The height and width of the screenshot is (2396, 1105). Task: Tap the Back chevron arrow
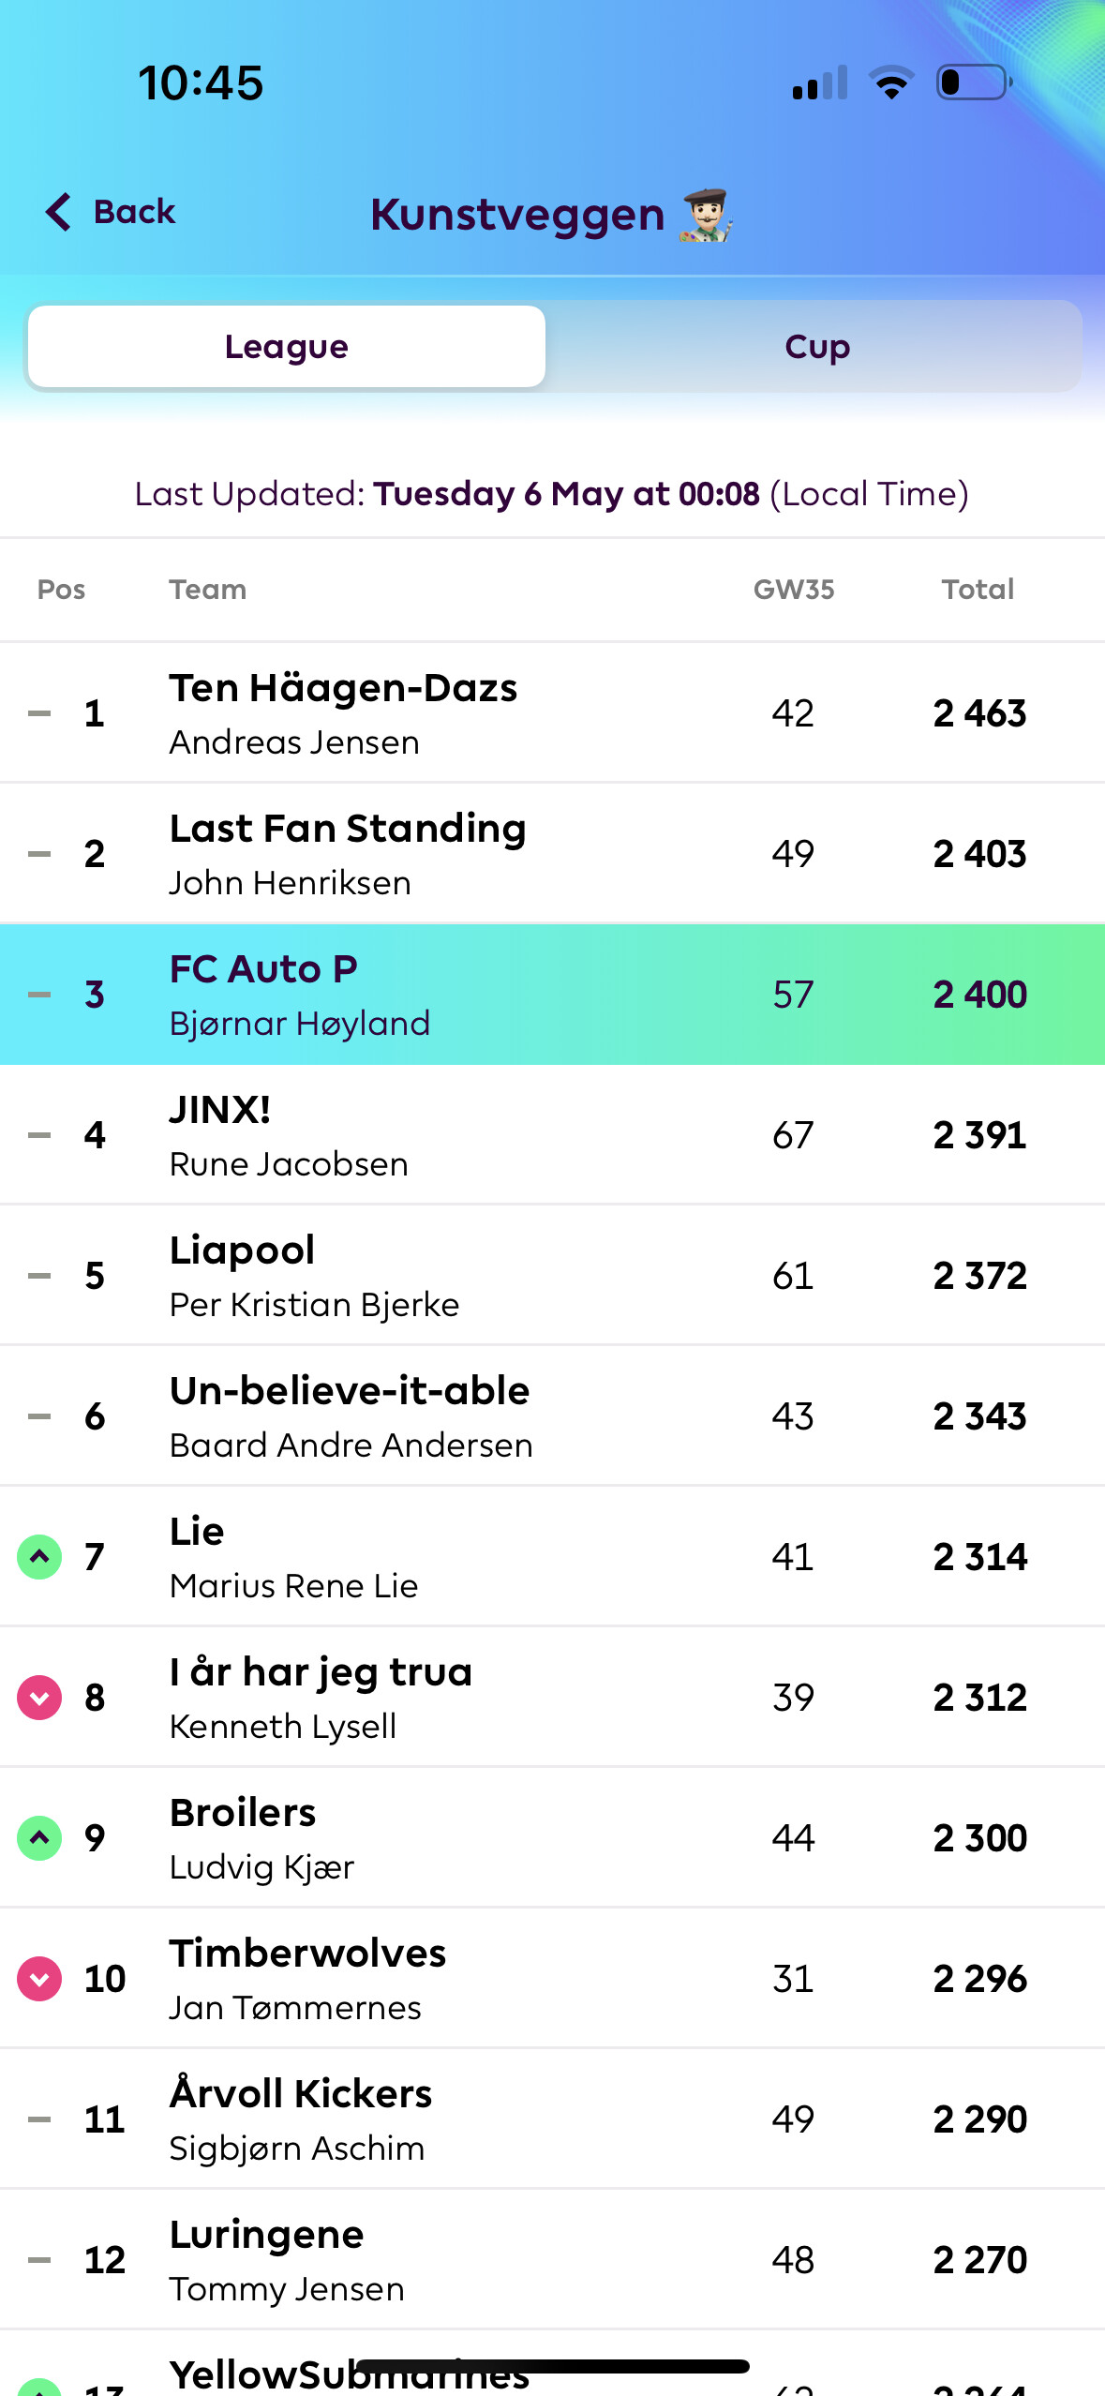point(58,212)
